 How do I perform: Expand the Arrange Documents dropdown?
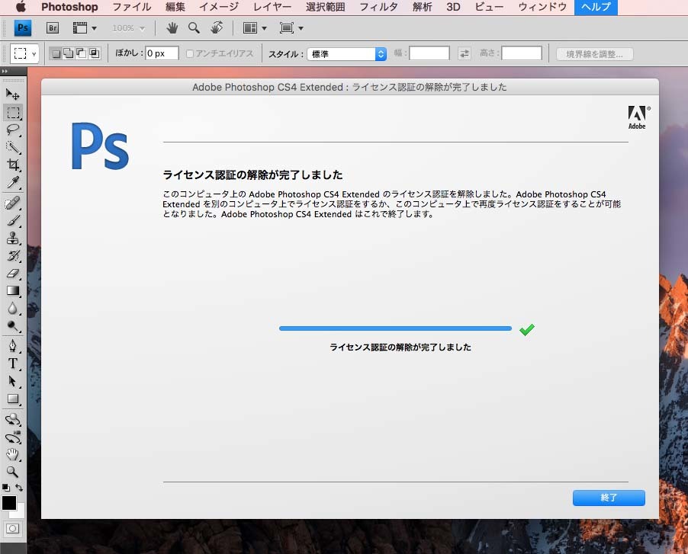[x=255, y=28]
